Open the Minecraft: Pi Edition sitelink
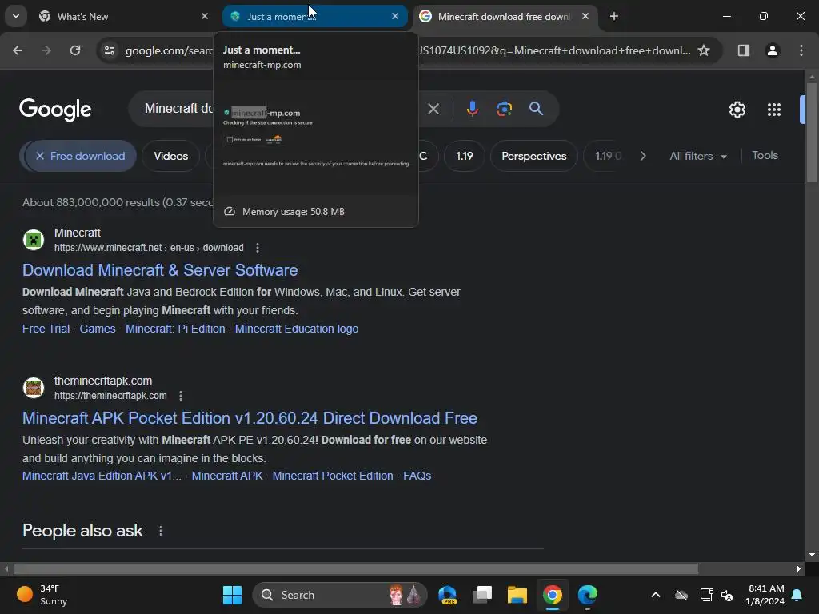Viewport: 819px width, 614px height. click(175, 329)
